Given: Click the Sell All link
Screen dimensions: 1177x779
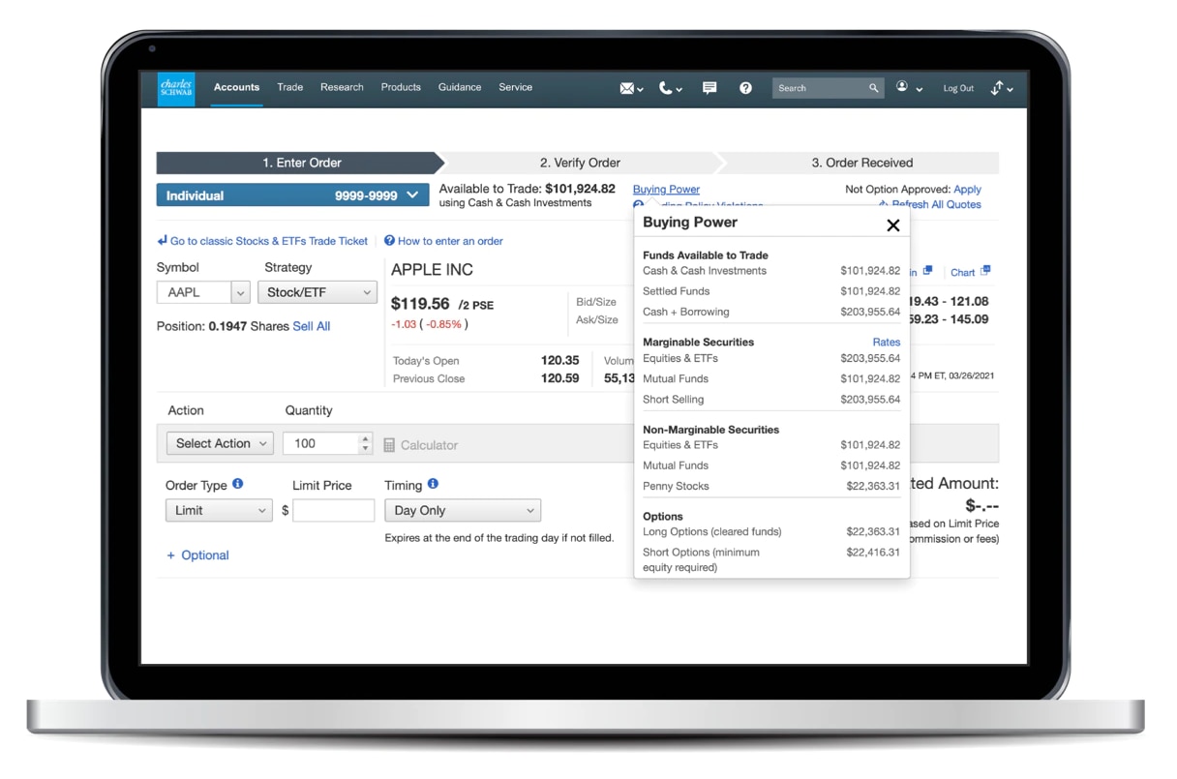Looking at the screenshot, I should point(311,326).
